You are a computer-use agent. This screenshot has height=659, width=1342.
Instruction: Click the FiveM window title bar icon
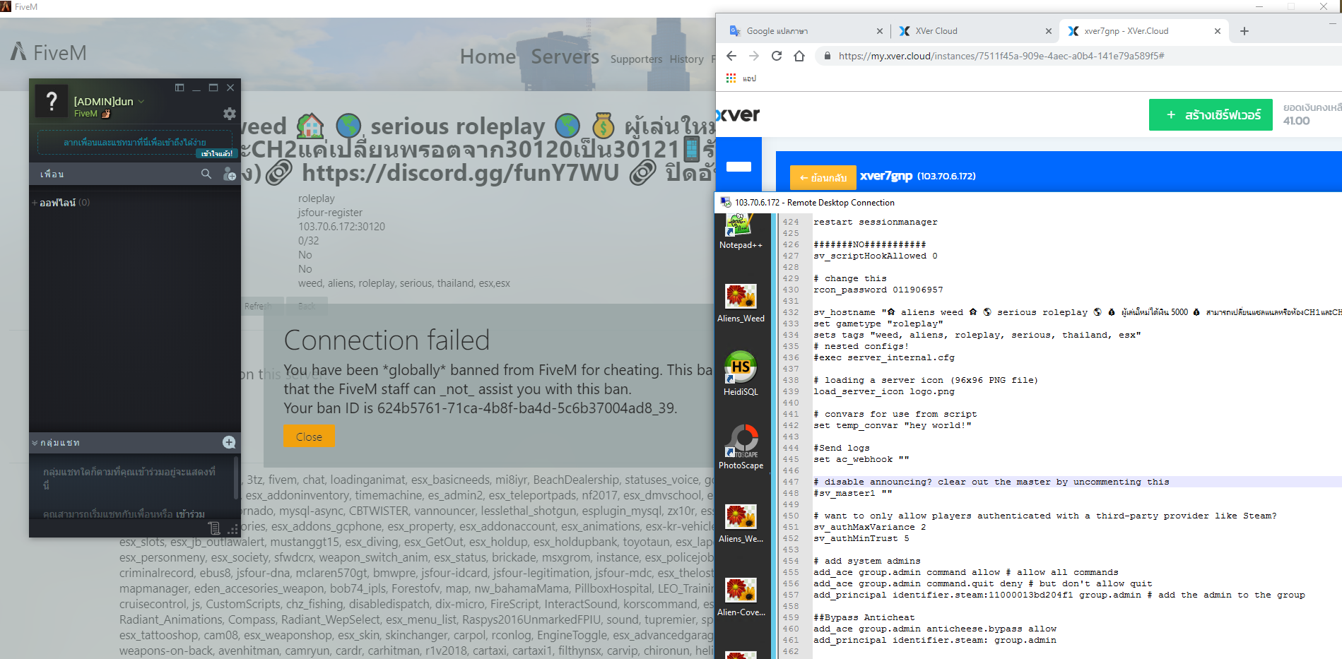(x=6, y=6)
